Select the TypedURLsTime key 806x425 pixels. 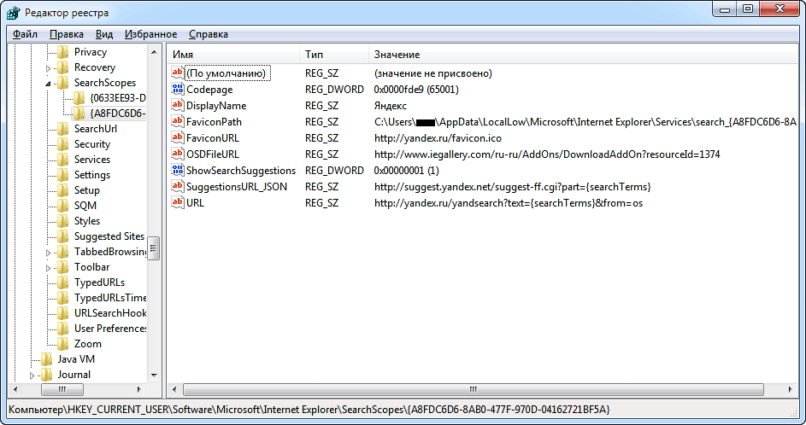point(110,298)
